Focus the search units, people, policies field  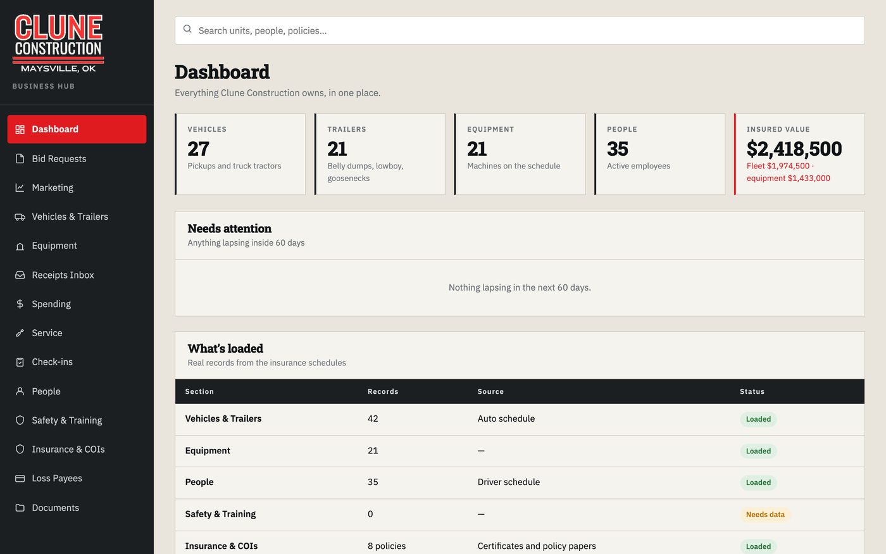[520, 30]
